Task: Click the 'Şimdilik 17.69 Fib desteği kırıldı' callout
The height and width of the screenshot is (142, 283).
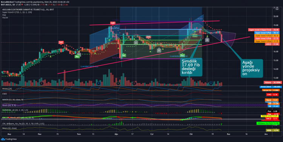Action: point(191,67)
